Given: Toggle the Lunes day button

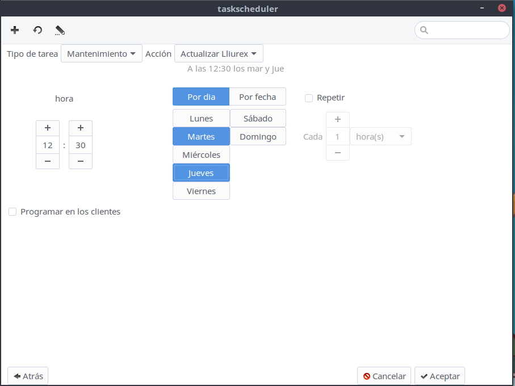Looking at the screenshot, I should (x=201, y=118).
